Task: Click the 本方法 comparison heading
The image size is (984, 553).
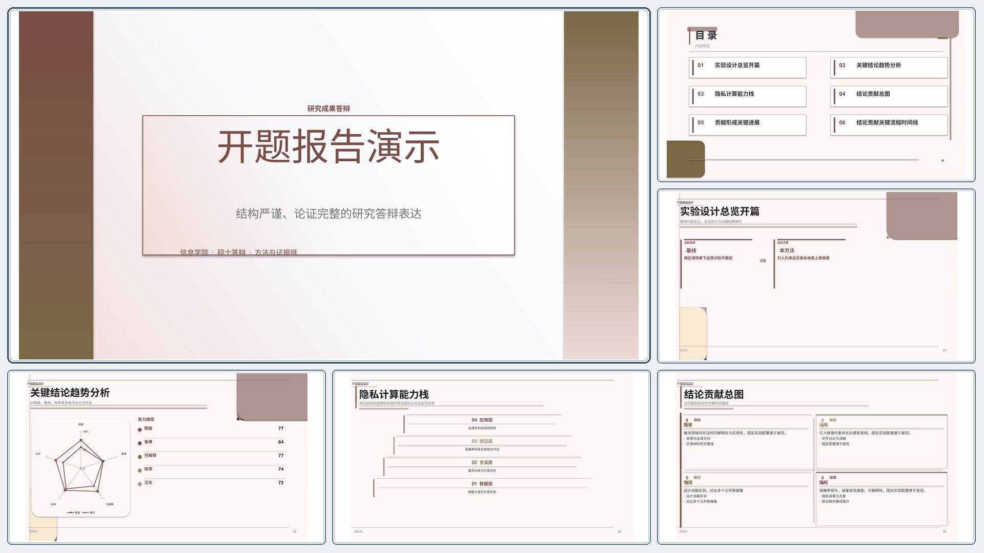Action: (x=787, y=250)
